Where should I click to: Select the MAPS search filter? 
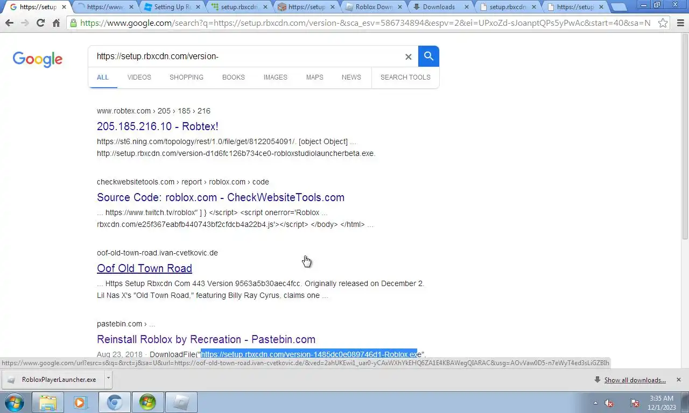pyautogui.click(x=315, y=77)
